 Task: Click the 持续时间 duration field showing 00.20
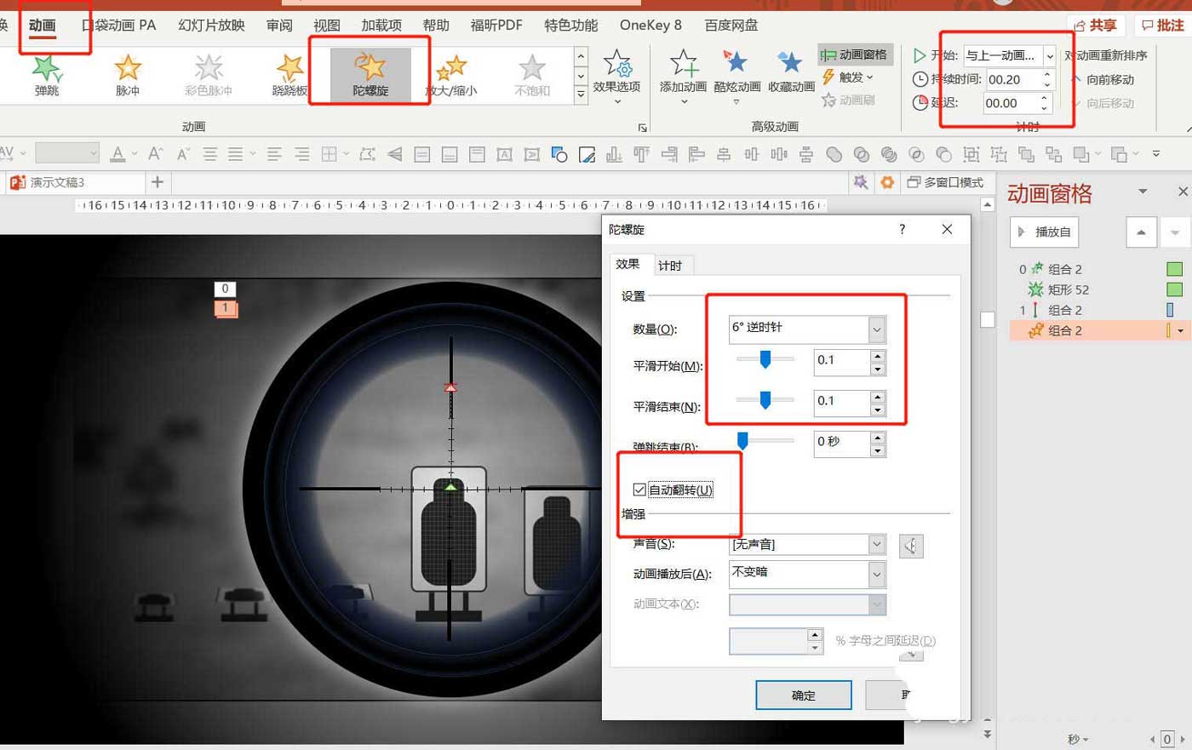[1011, 79]
